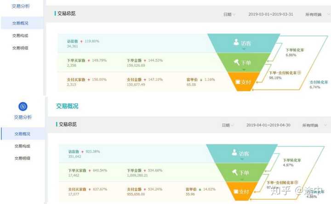Screen dimensions: 331x204
Task: Click the up arrow beside March 下单金额
Action: [145, 61]
